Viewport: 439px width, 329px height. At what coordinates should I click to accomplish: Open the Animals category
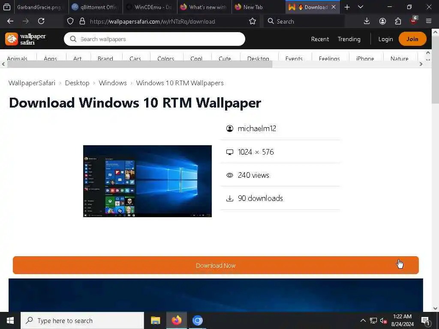[17, 58]
